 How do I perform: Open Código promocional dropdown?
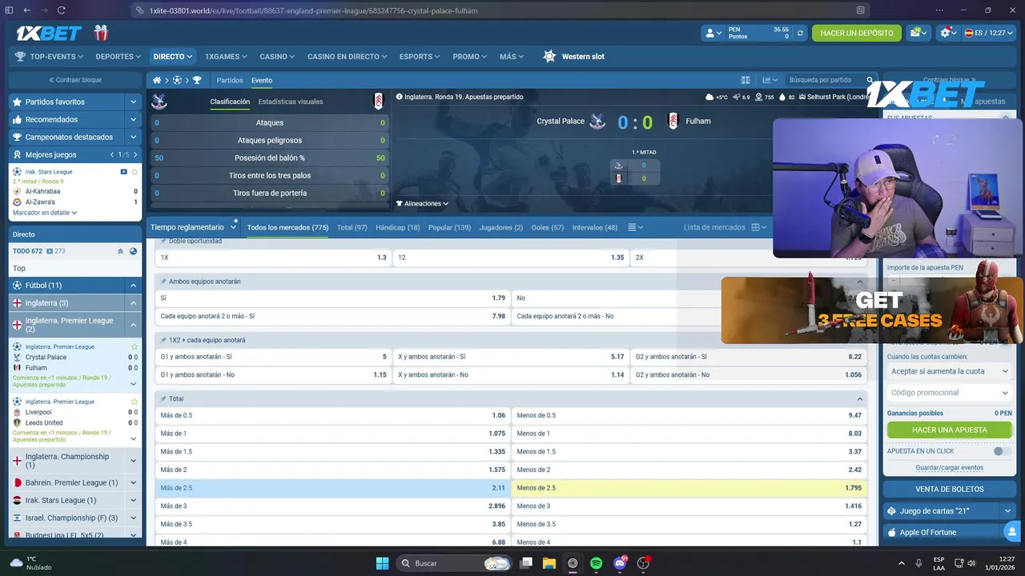(x=950, y=393)
